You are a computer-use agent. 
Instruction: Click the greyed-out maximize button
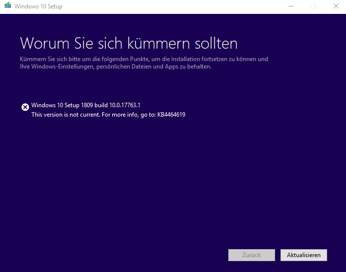[313, 6]
